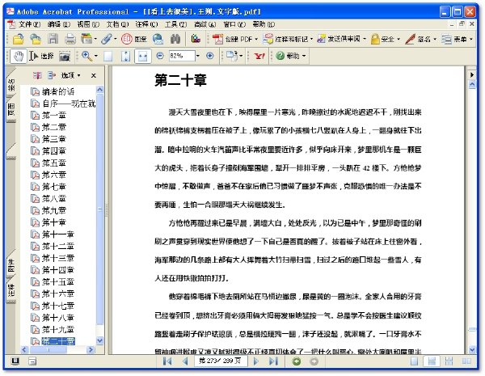The height and width of the screenshot is (376, 485).
Task: Open the Tools menu
Action: click(x=175, y=24)
